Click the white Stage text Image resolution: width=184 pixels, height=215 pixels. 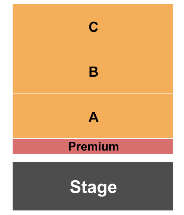click(x=94, y=188)
